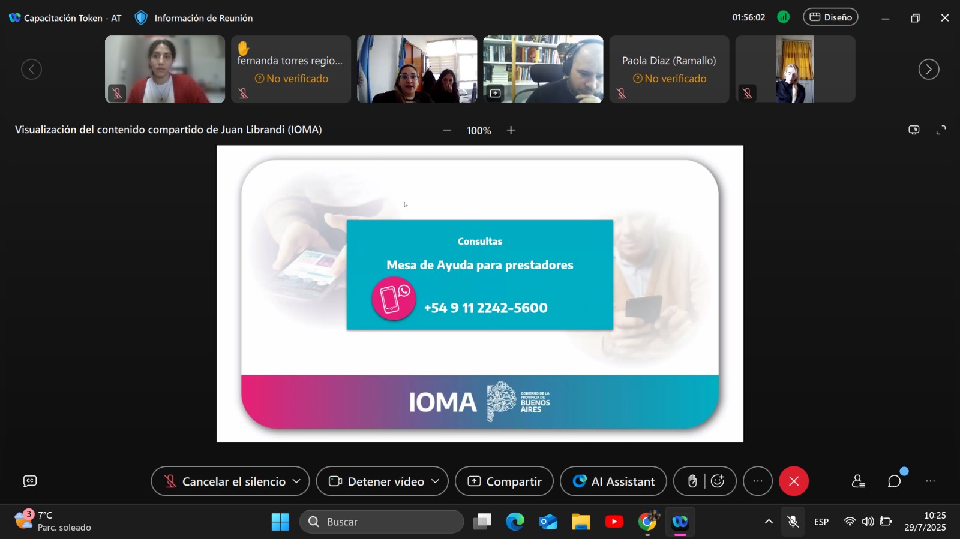Click the Compartir share button
Image resolution: width=960 pixels, height=539 pixels.
504,481
